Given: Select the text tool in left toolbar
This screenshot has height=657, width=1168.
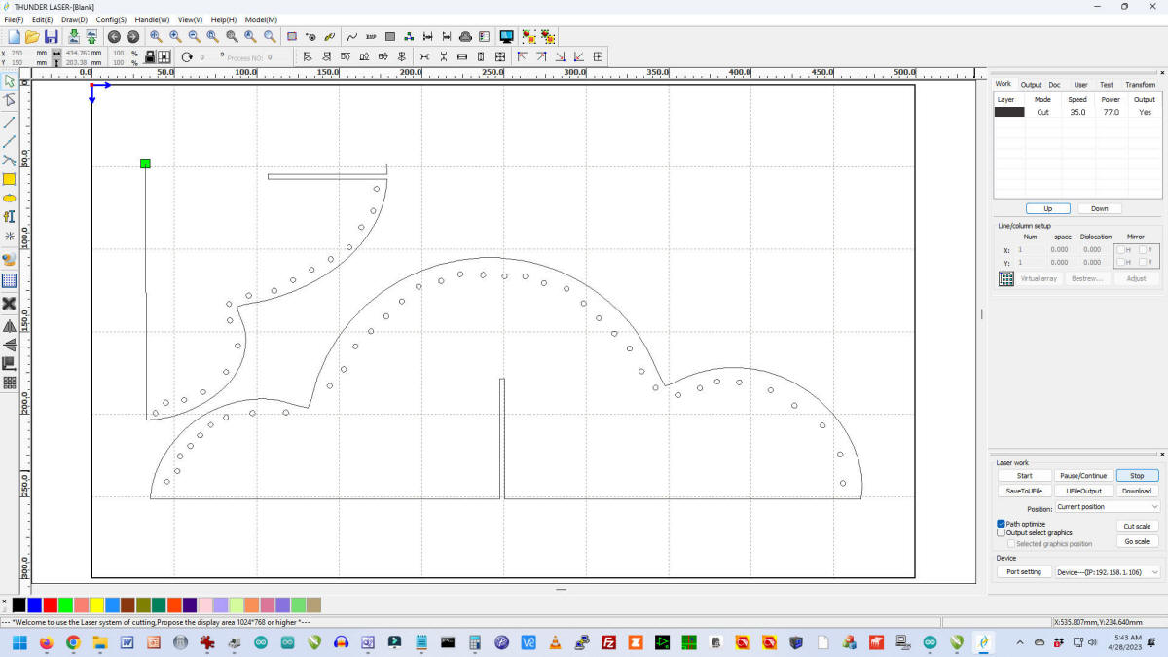Looking at the screenshot, I should click(10, 216).
